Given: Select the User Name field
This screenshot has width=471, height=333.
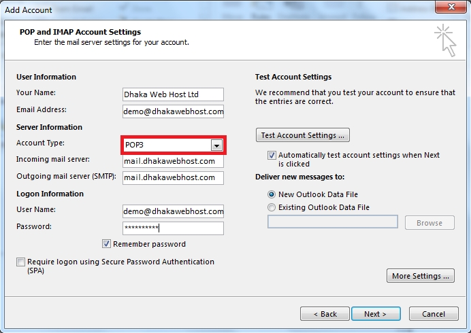Looking at the screenshot, I should 173,211.
